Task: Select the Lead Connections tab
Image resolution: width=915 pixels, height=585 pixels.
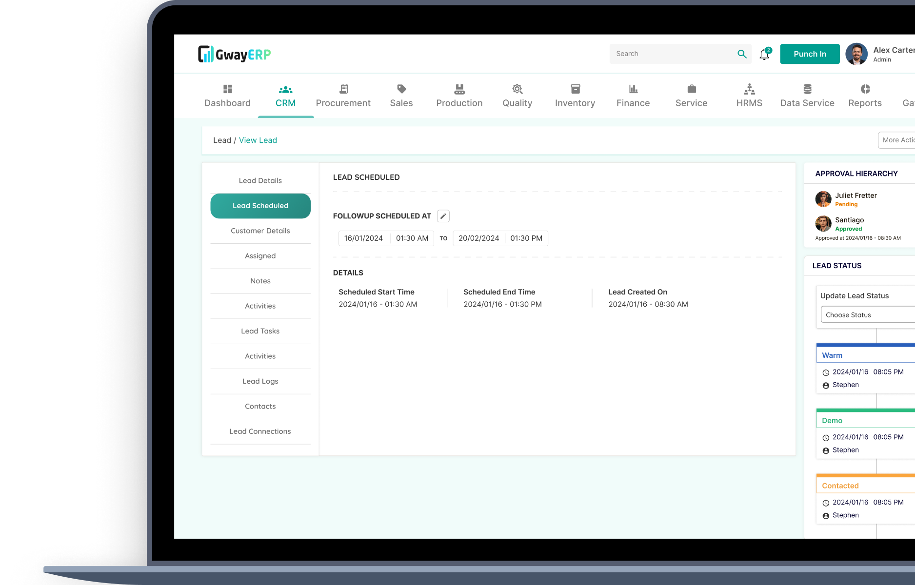Action: point(260,431)
